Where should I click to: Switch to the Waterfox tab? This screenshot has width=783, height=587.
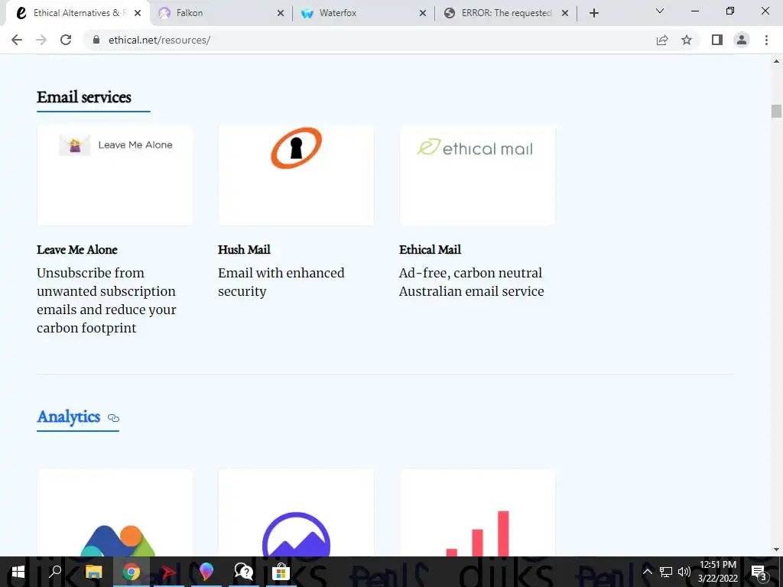363,13
